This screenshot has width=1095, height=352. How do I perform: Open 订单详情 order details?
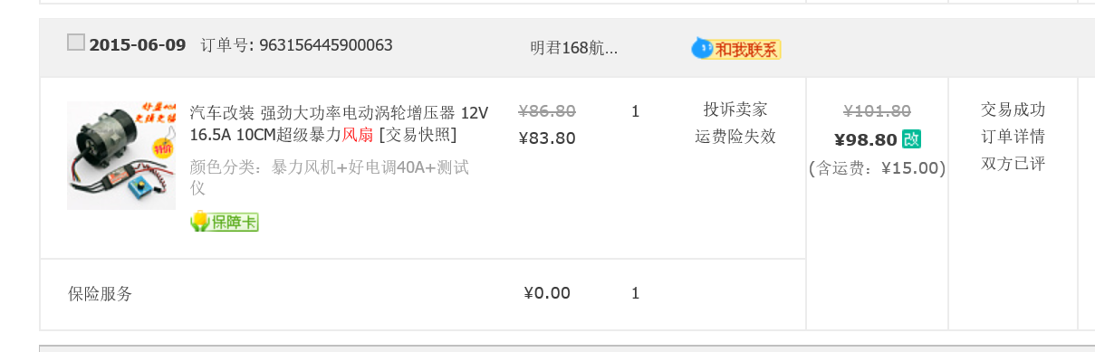1013,137
